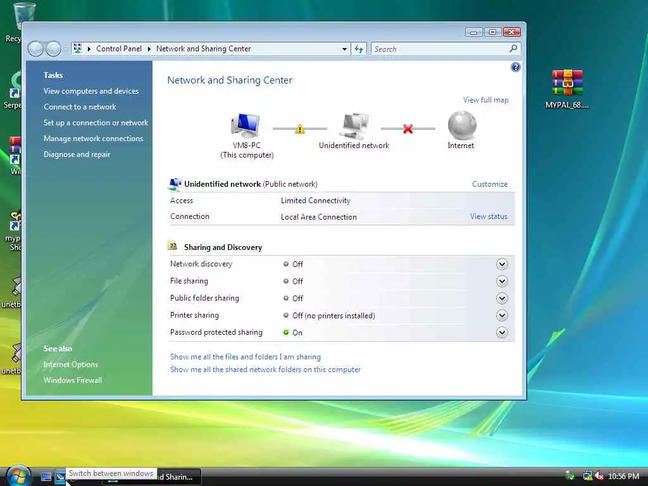This screenshot has width=648, height=486.
Task: Click the Internet globe icon
Action: 462,125
